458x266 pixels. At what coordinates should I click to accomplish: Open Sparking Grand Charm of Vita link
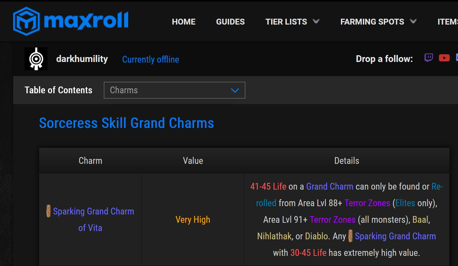(93, 211)
